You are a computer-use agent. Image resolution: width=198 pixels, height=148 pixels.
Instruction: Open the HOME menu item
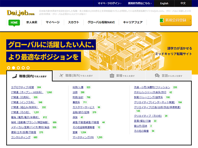coord(14,23)
